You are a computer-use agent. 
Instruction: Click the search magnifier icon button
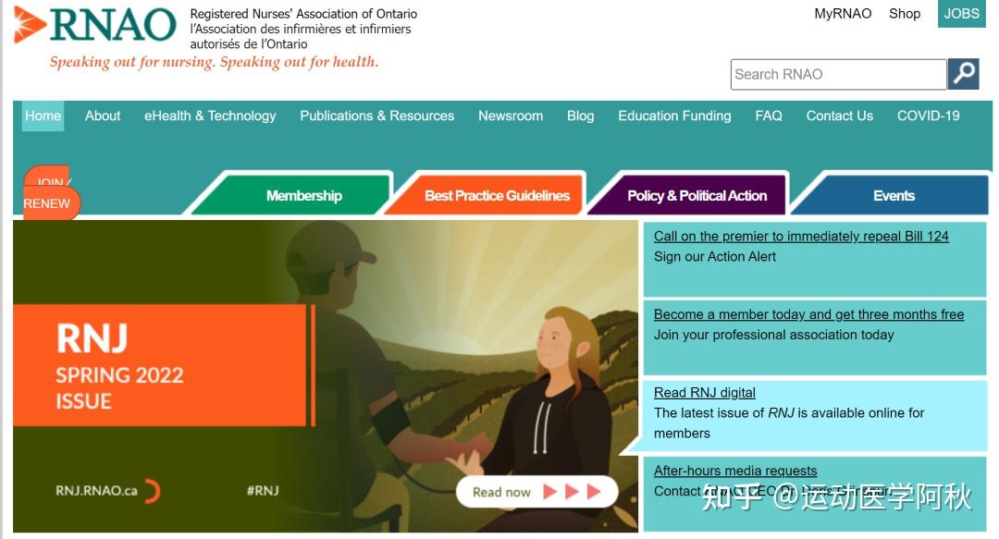click(963, 74)
